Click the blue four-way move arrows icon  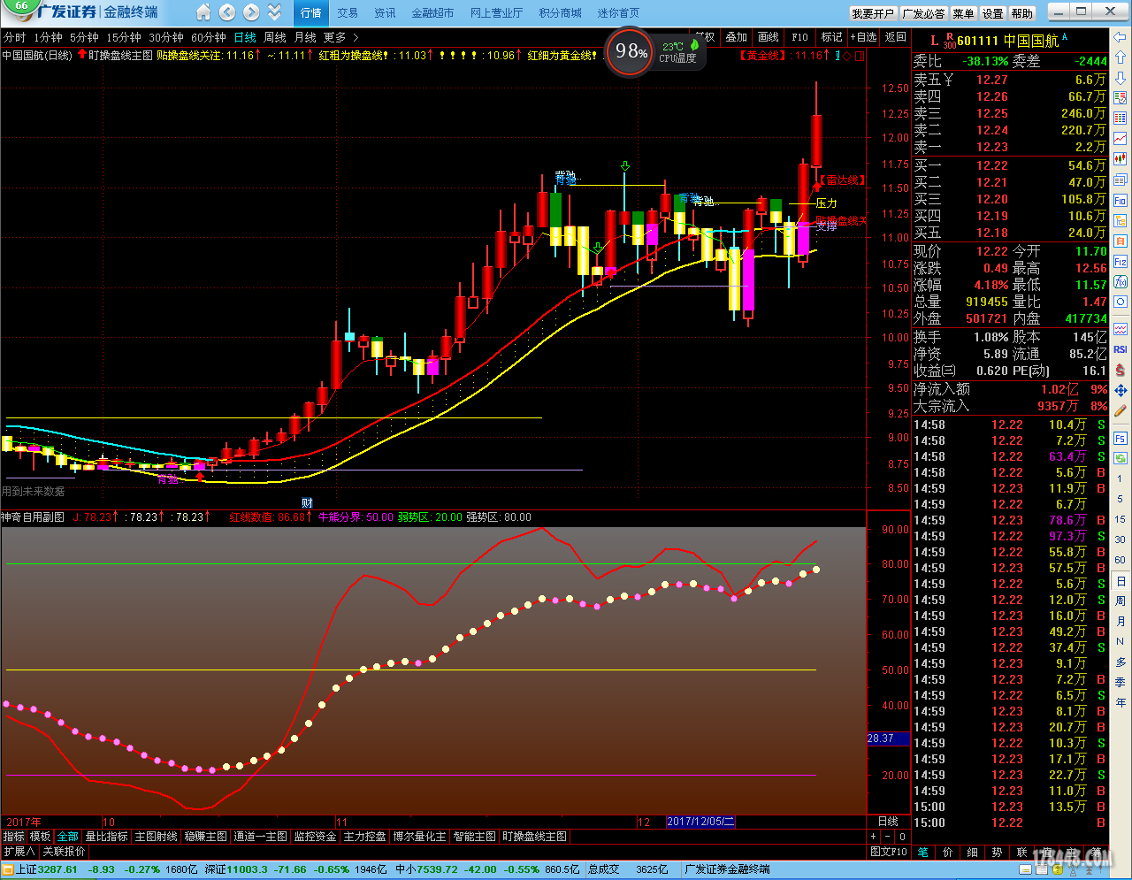pos(1121,390)
